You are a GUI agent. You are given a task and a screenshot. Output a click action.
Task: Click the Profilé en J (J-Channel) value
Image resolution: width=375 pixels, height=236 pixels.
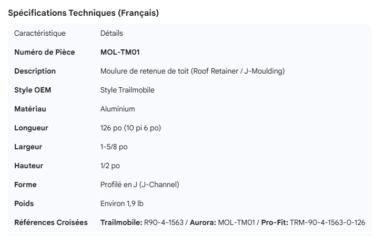140,184
